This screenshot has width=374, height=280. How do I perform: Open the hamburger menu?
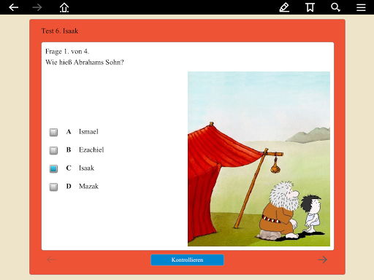(x=361, y=7)
